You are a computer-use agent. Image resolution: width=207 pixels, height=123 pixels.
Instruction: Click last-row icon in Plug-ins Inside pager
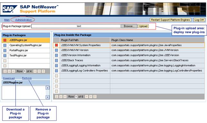95,97
